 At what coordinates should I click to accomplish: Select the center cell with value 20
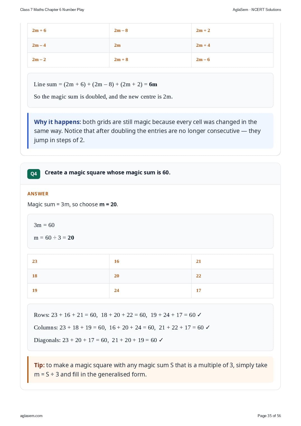click(x=150, y=276)
